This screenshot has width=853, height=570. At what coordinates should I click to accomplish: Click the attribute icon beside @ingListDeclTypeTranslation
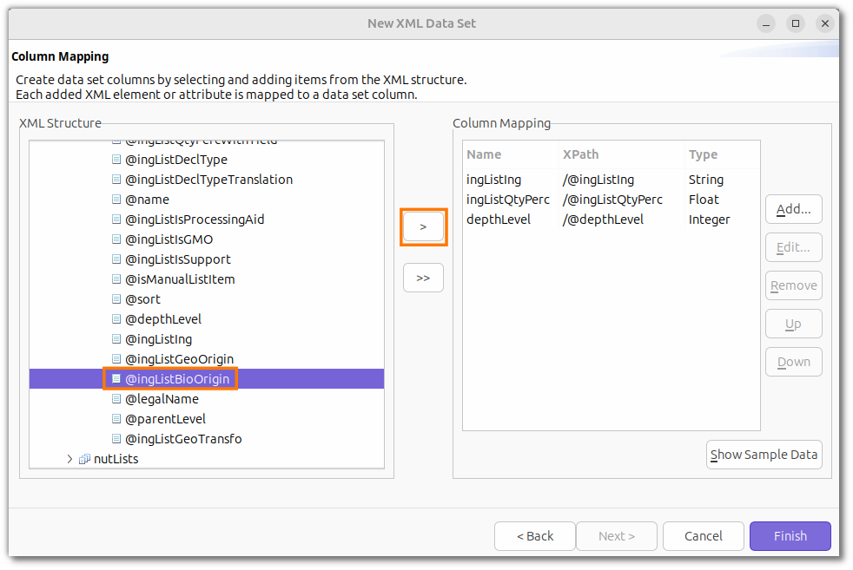pyautogui.click(x=116, y=180)
